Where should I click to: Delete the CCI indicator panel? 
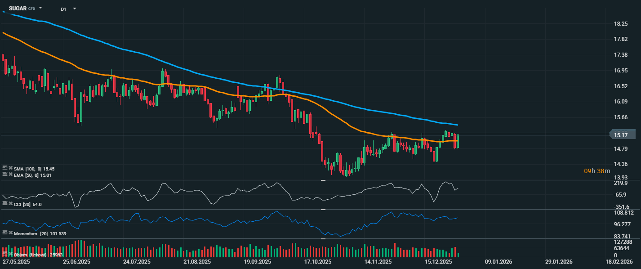(10, 204)
